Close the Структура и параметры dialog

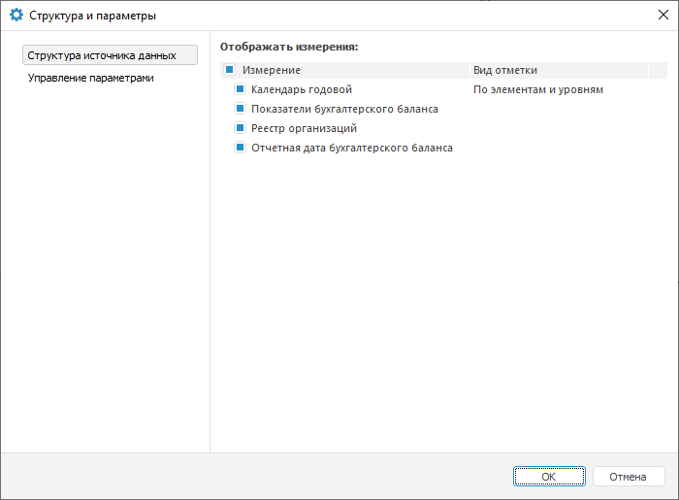pos(663,16)
